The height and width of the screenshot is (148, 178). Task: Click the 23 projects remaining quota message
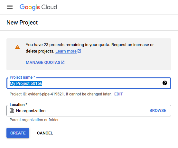click(x=90, y=48)
